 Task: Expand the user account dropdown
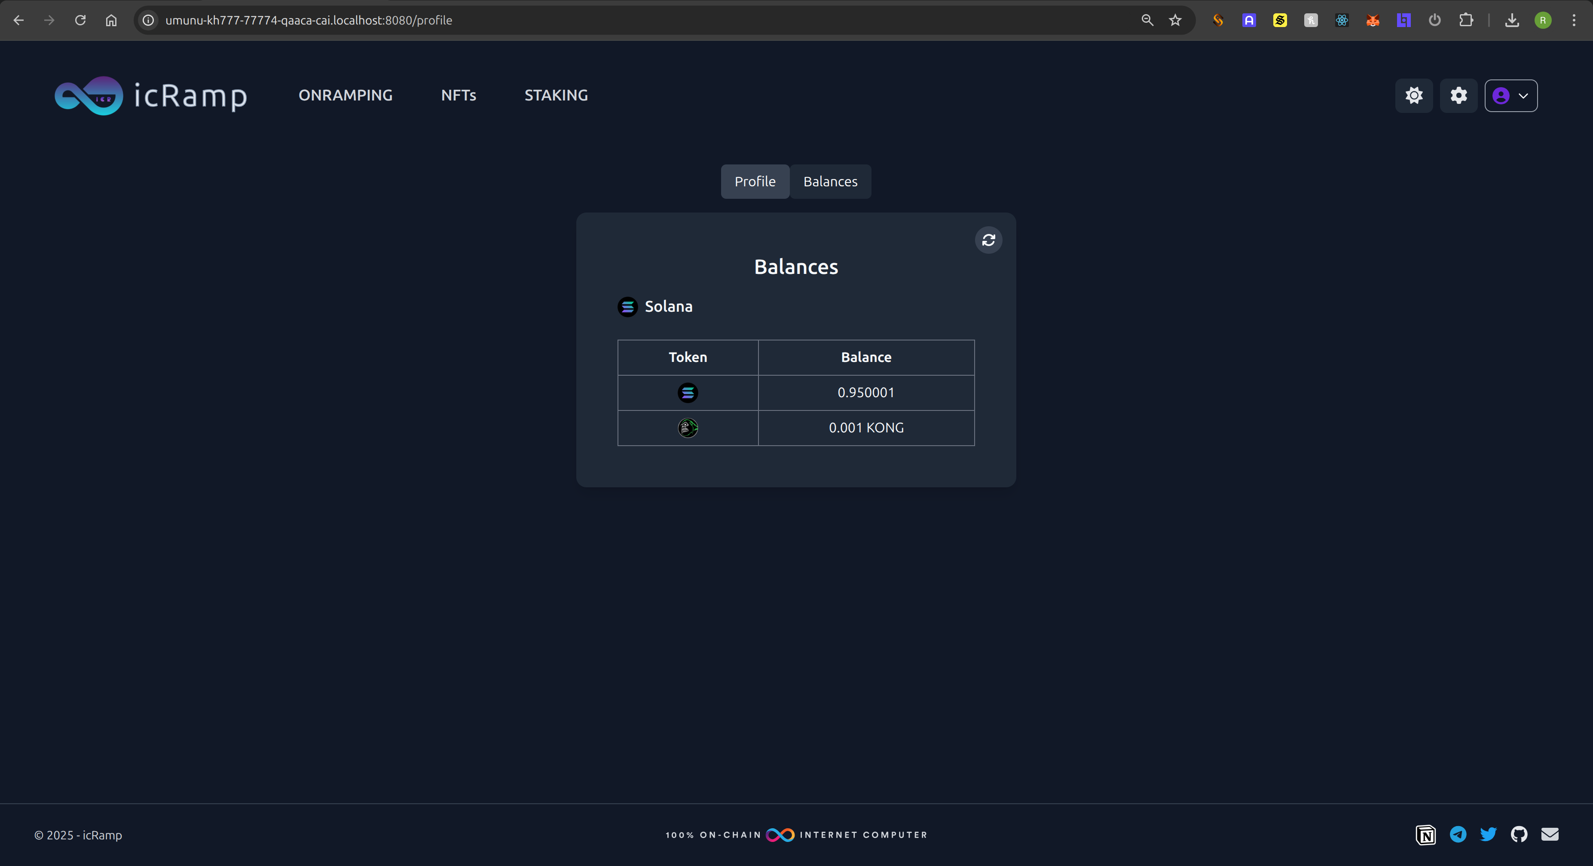click(1510, 96)
